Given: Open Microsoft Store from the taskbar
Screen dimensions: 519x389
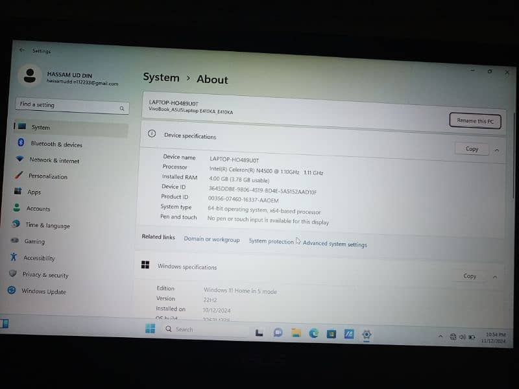Looking at the screenshot, I should tap(332, 334).
